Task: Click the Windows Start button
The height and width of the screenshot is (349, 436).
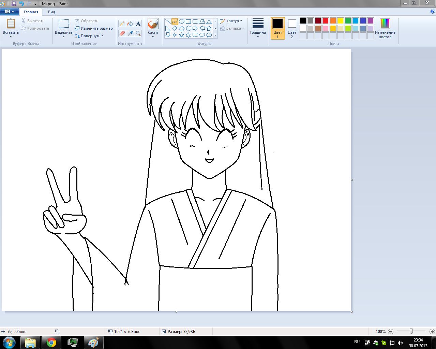Action: (x=9, y=343)
